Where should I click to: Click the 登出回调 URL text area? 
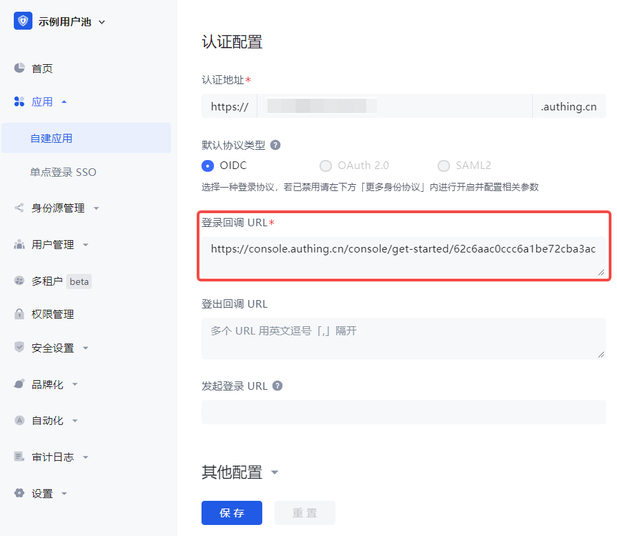tap(403, 338)
